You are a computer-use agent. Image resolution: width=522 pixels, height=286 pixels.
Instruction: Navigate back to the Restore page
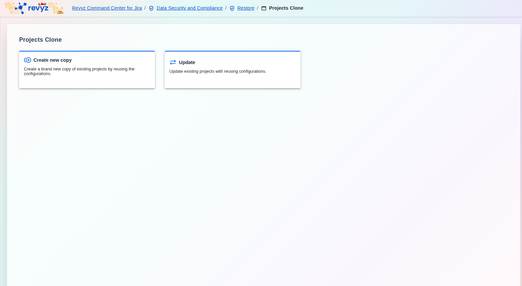tap(246, 8)
